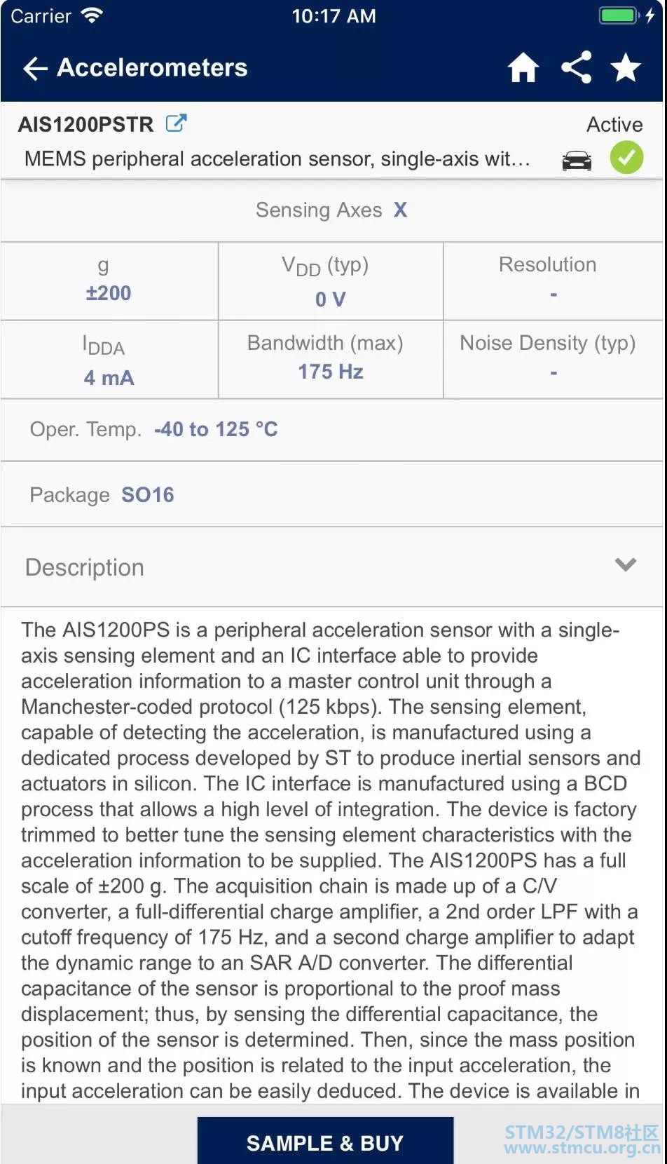This screenshot has height=1164, width=667.
Task: Tap the Active status label
Action: coord(614,124)
